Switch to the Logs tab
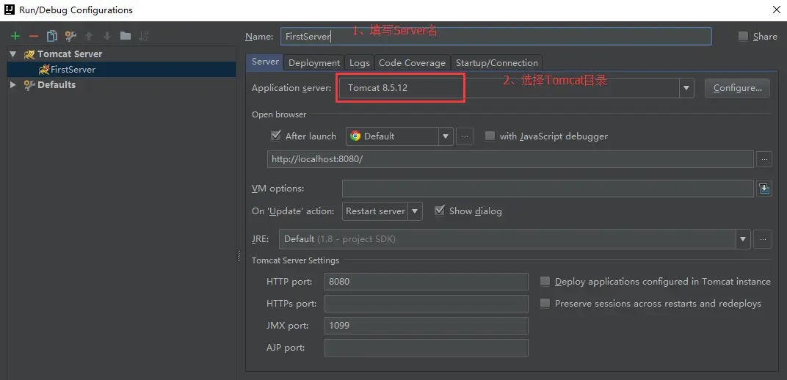The height and width of the screenshot is (380, 787). 360,62
